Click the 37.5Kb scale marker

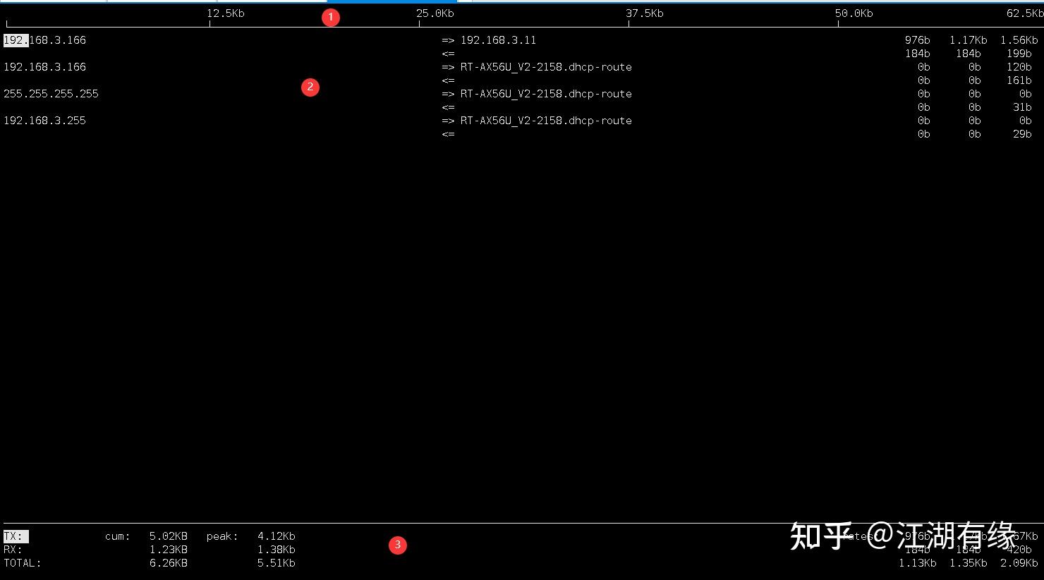pyautogui.click(x=644, y=13)
